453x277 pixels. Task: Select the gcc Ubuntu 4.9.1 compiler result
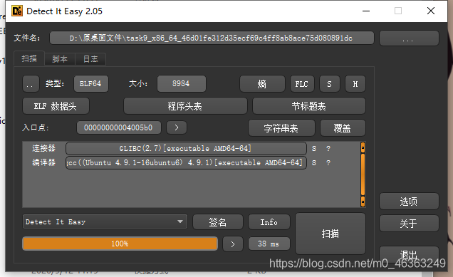186,162
